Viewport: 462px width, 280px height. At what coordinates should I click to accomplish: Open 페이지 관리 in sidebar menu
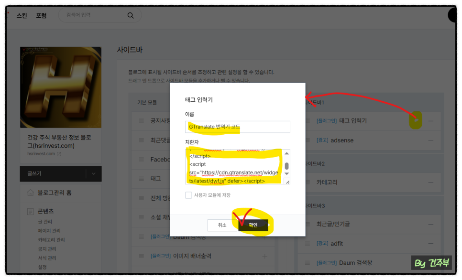[x=49, y=230]
